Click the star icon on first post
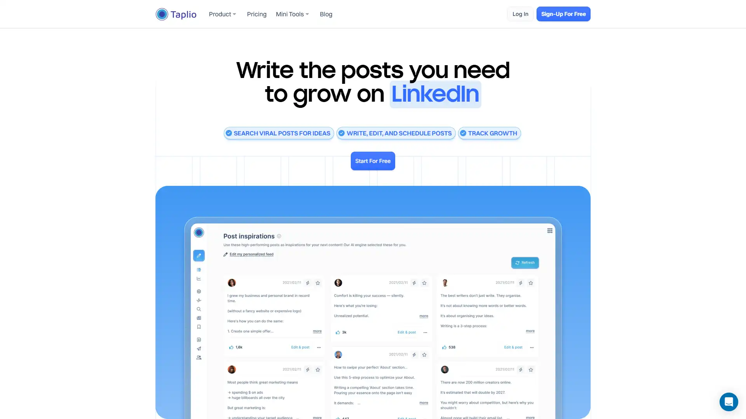The height and width of the screenshot is (419, 746). tap(318, 282)
